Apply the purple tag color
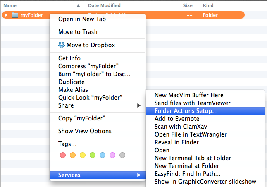267x187 pixels. click(112, 155)
